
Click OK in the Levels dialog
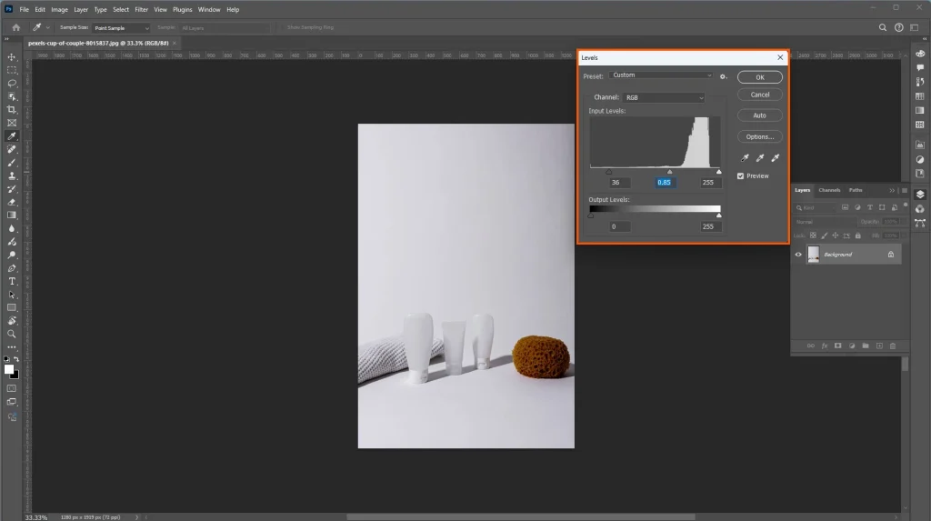[759, 77]
